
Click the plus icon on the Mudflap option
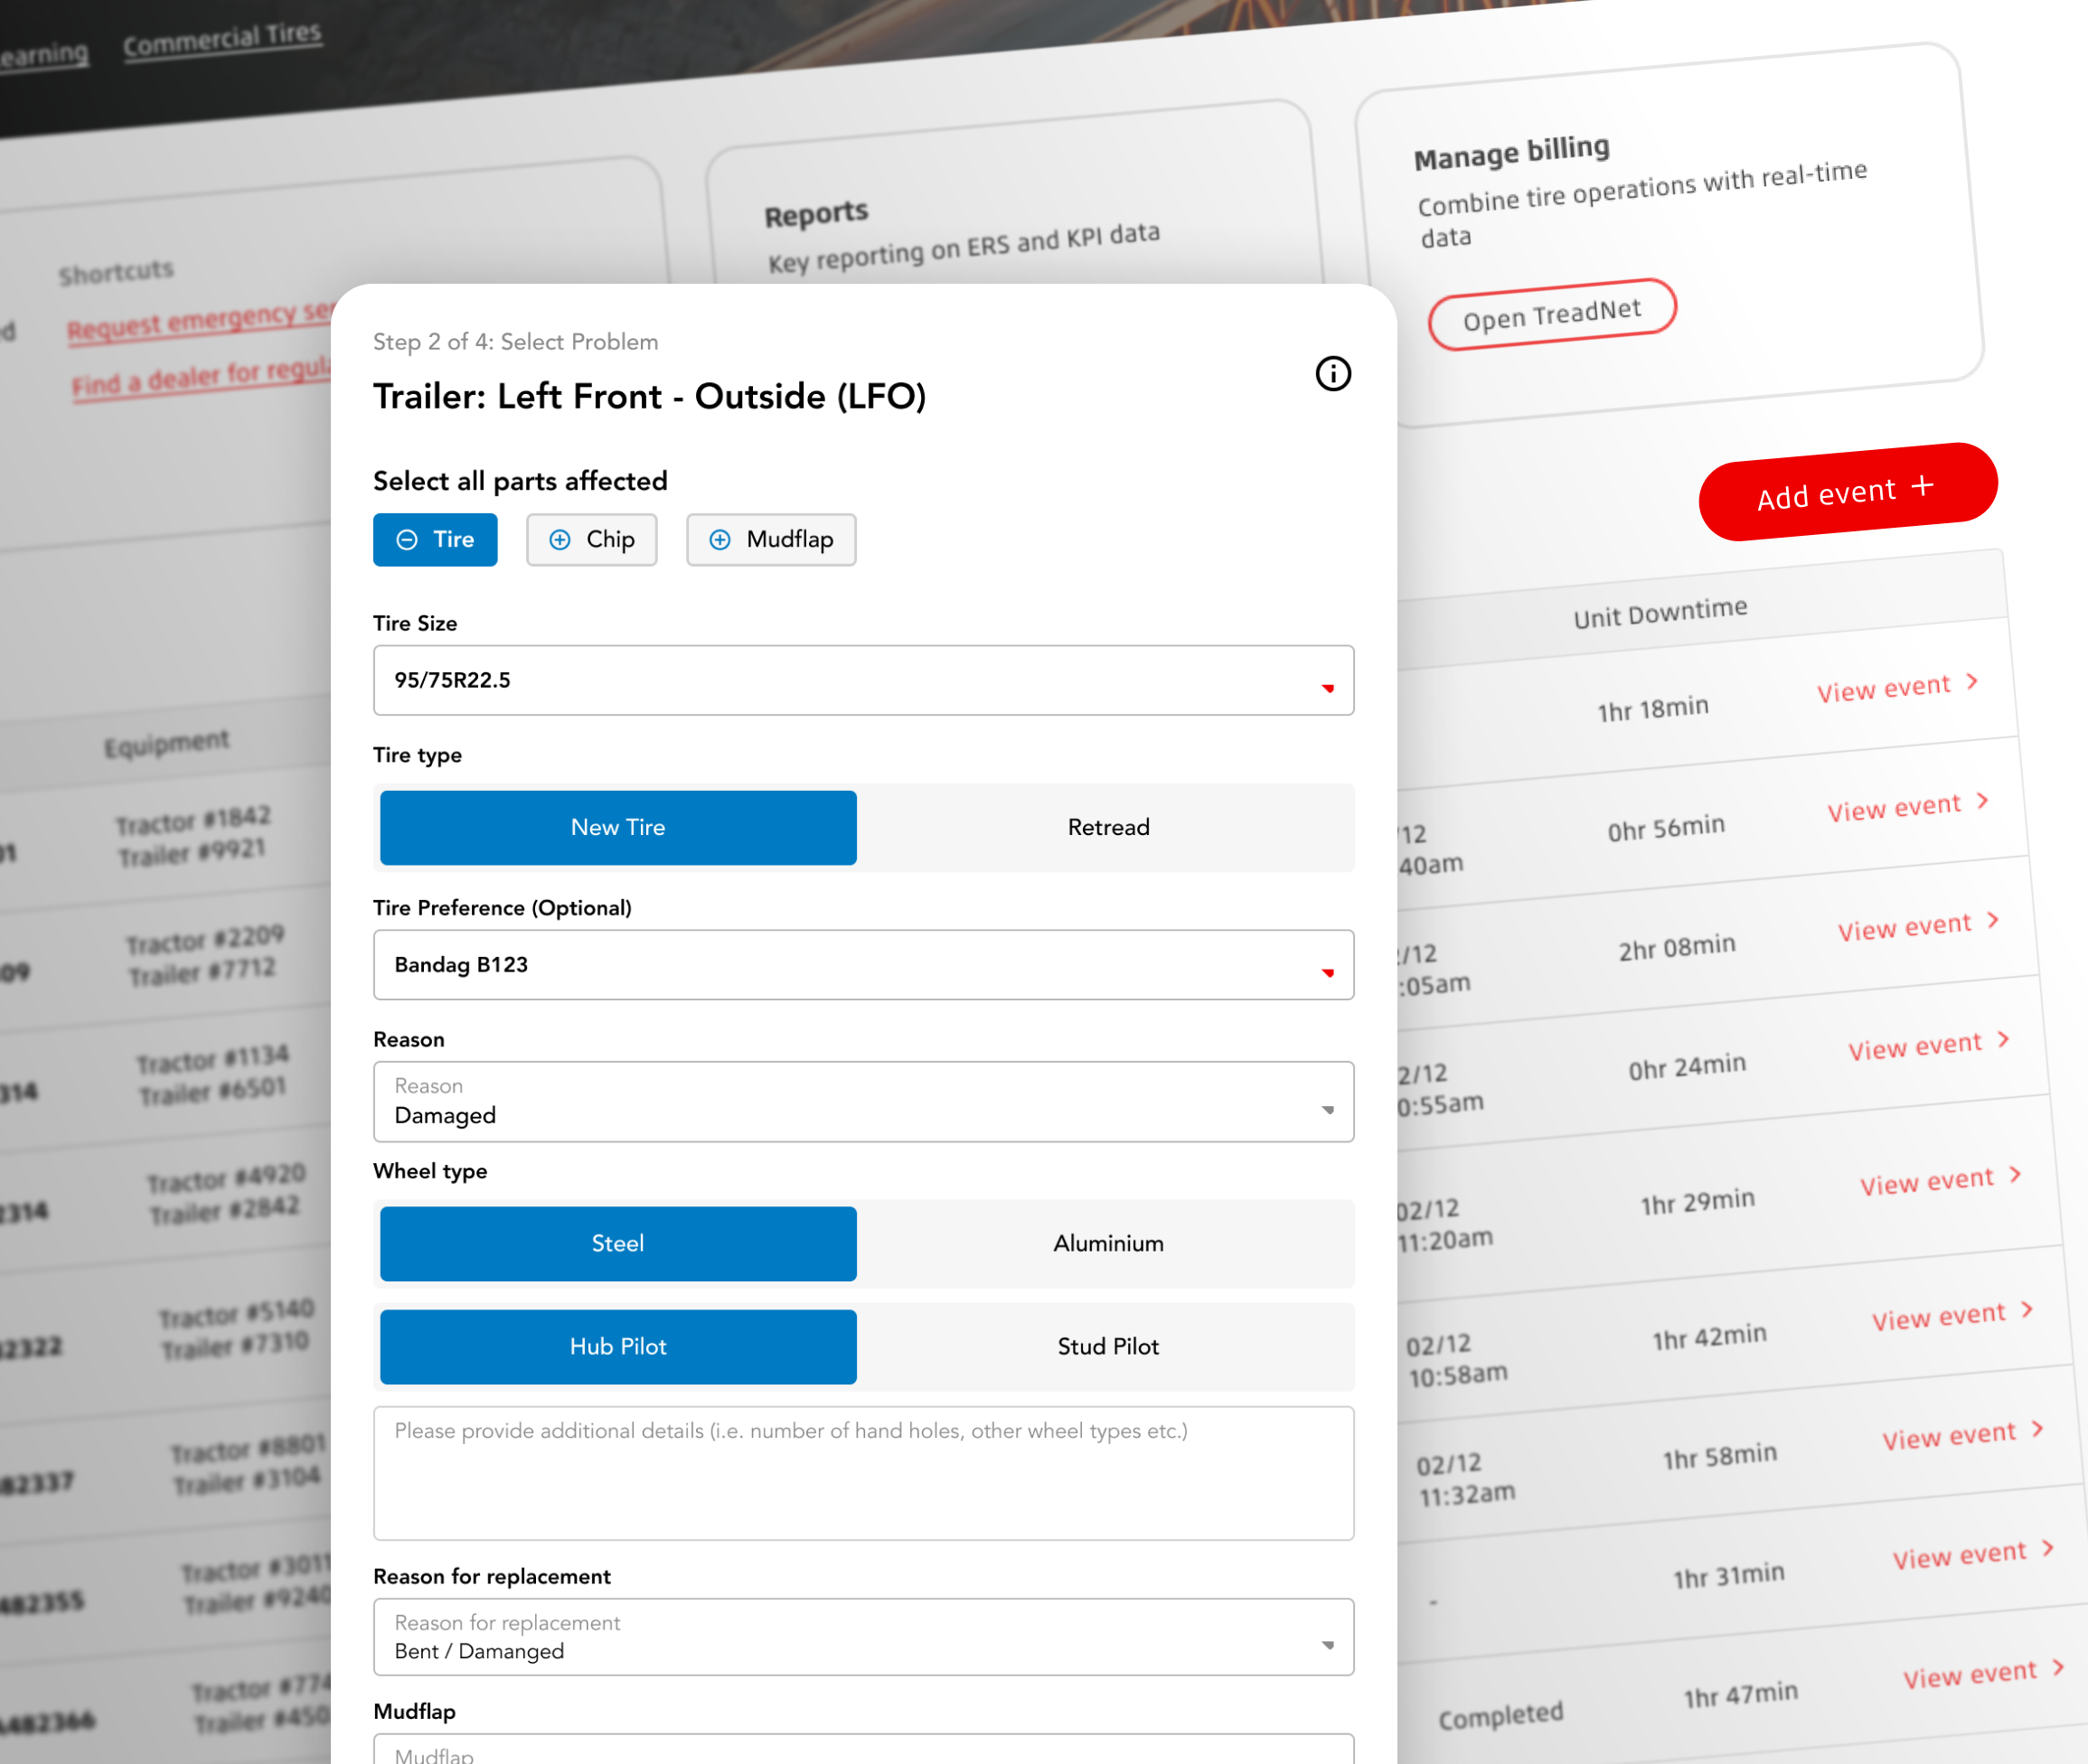tap(719, 540)
